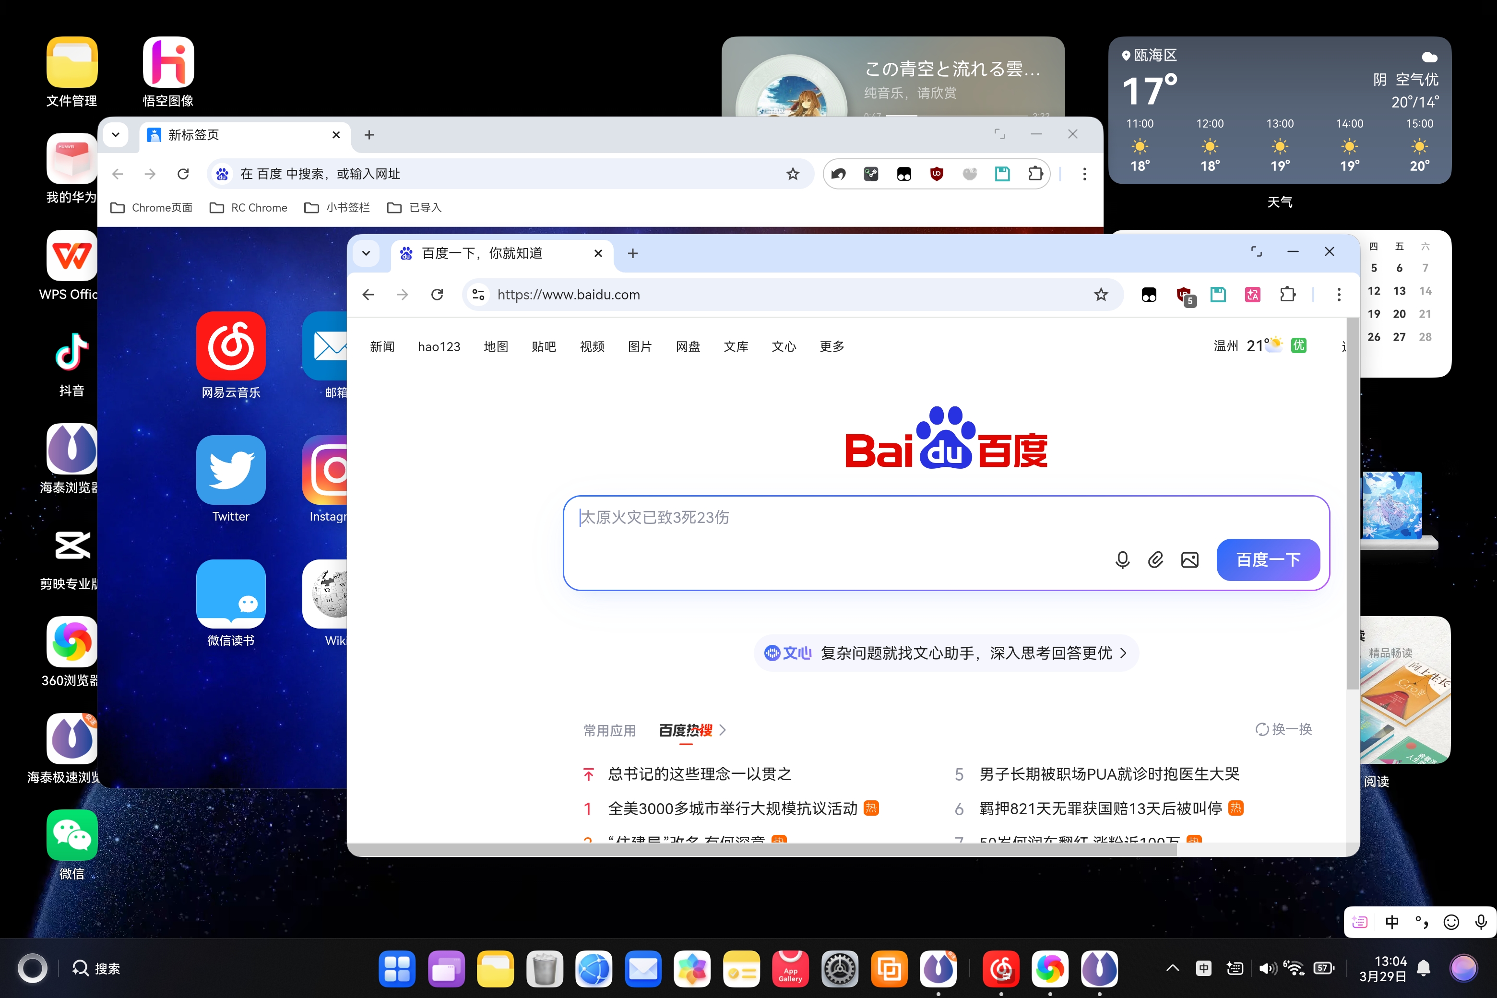Open 新闻 in Baidu navigation

(382, 346)
